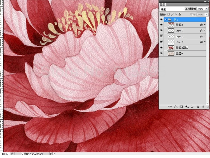This screenshot has width=210, height=158.
Task: Toggle visibility of the third Layer 1
Action: point(161,42)
